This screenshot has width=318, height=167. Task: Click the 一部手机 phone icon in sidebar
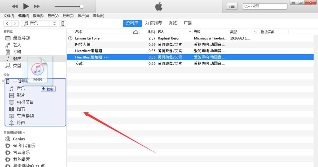point(8,81)
